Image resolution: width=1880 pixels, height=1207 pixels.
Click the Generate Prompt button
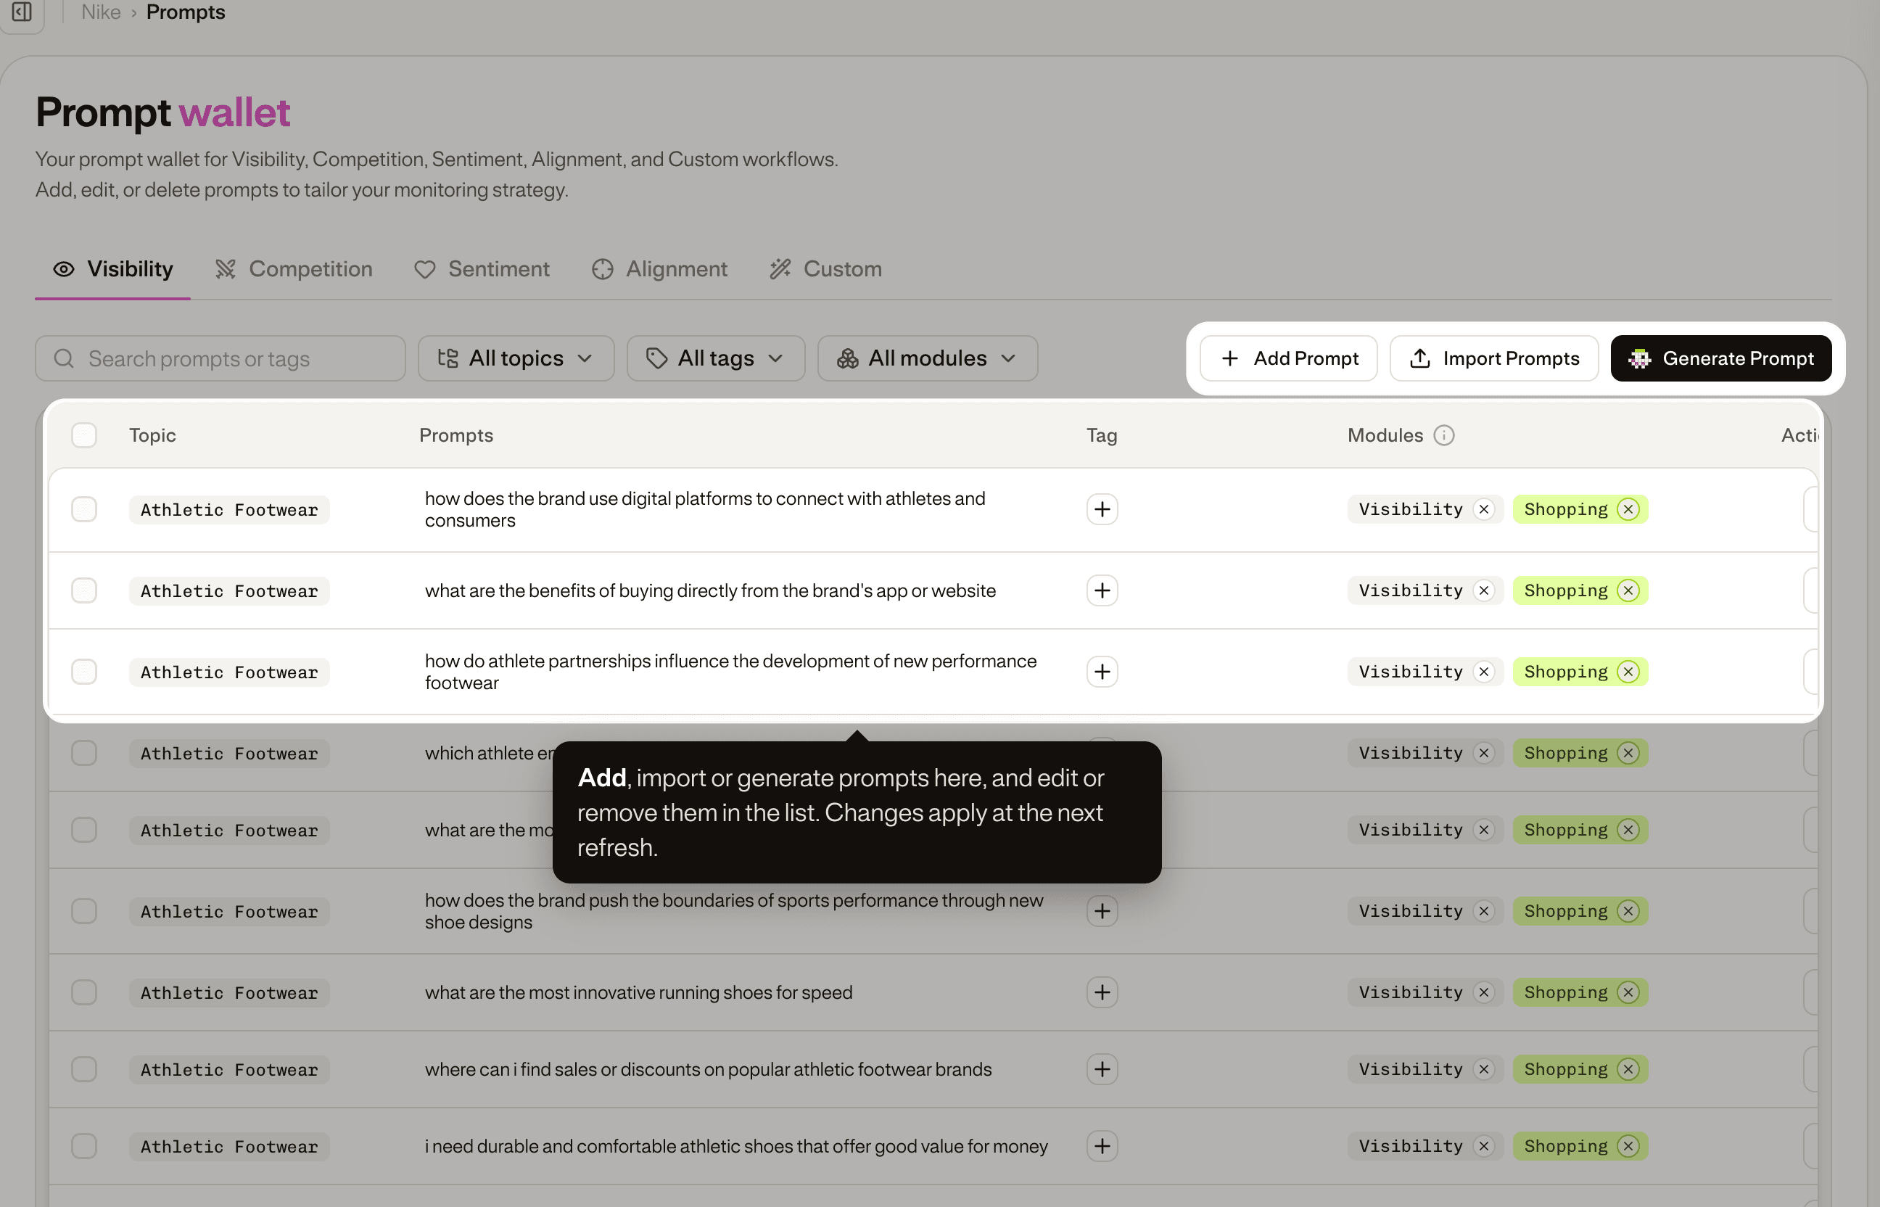pyautogui.click(x=1721, y=358)
